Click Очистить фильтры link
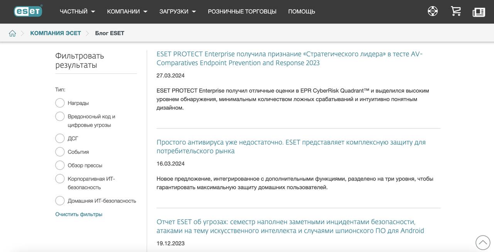This screenshot has height=252, width=494. (79, 214)
